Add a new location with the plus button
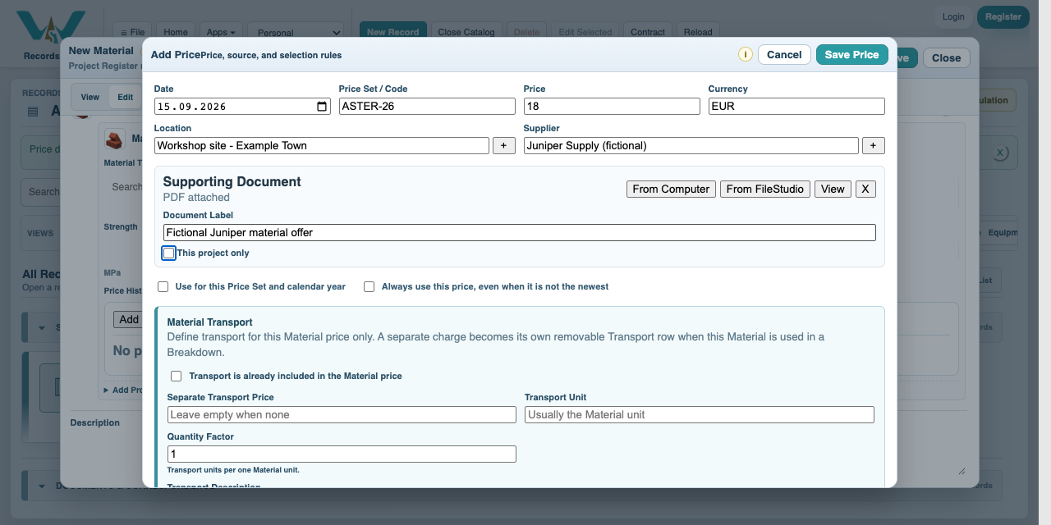 pos(504,145)
